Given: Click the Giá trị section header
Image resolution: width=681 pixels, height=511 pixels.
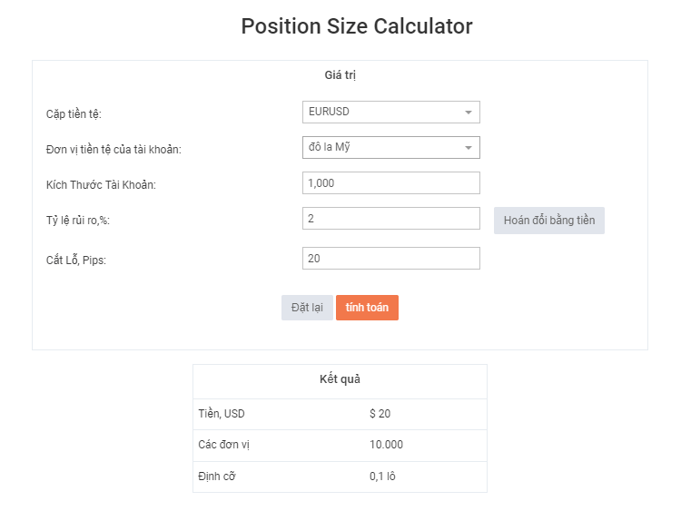Looking at the screenshot, I should tap(340, 74).
